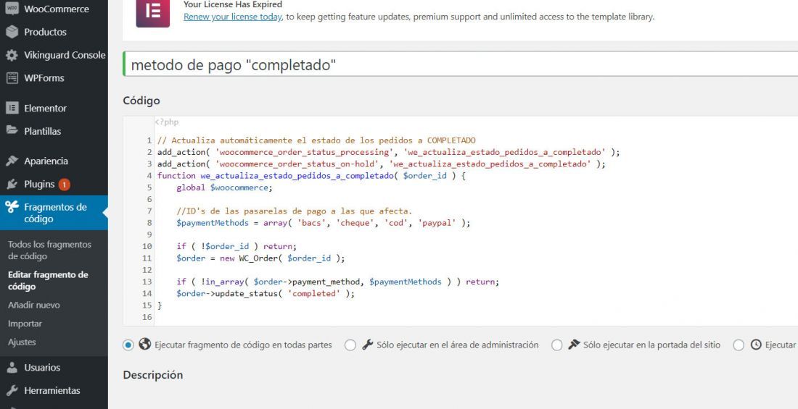Open 'Añadir nuevo' submenu item
This screenshot has width=798, height=409.
(33, 305)
